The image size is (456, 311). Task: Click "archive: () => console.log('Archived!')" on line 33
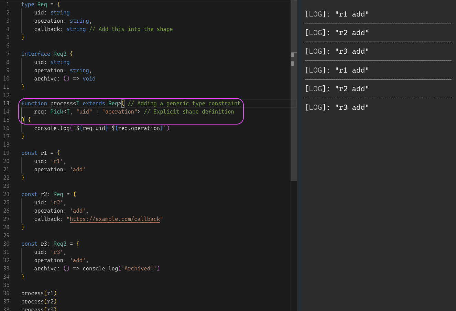pos(97,268)
